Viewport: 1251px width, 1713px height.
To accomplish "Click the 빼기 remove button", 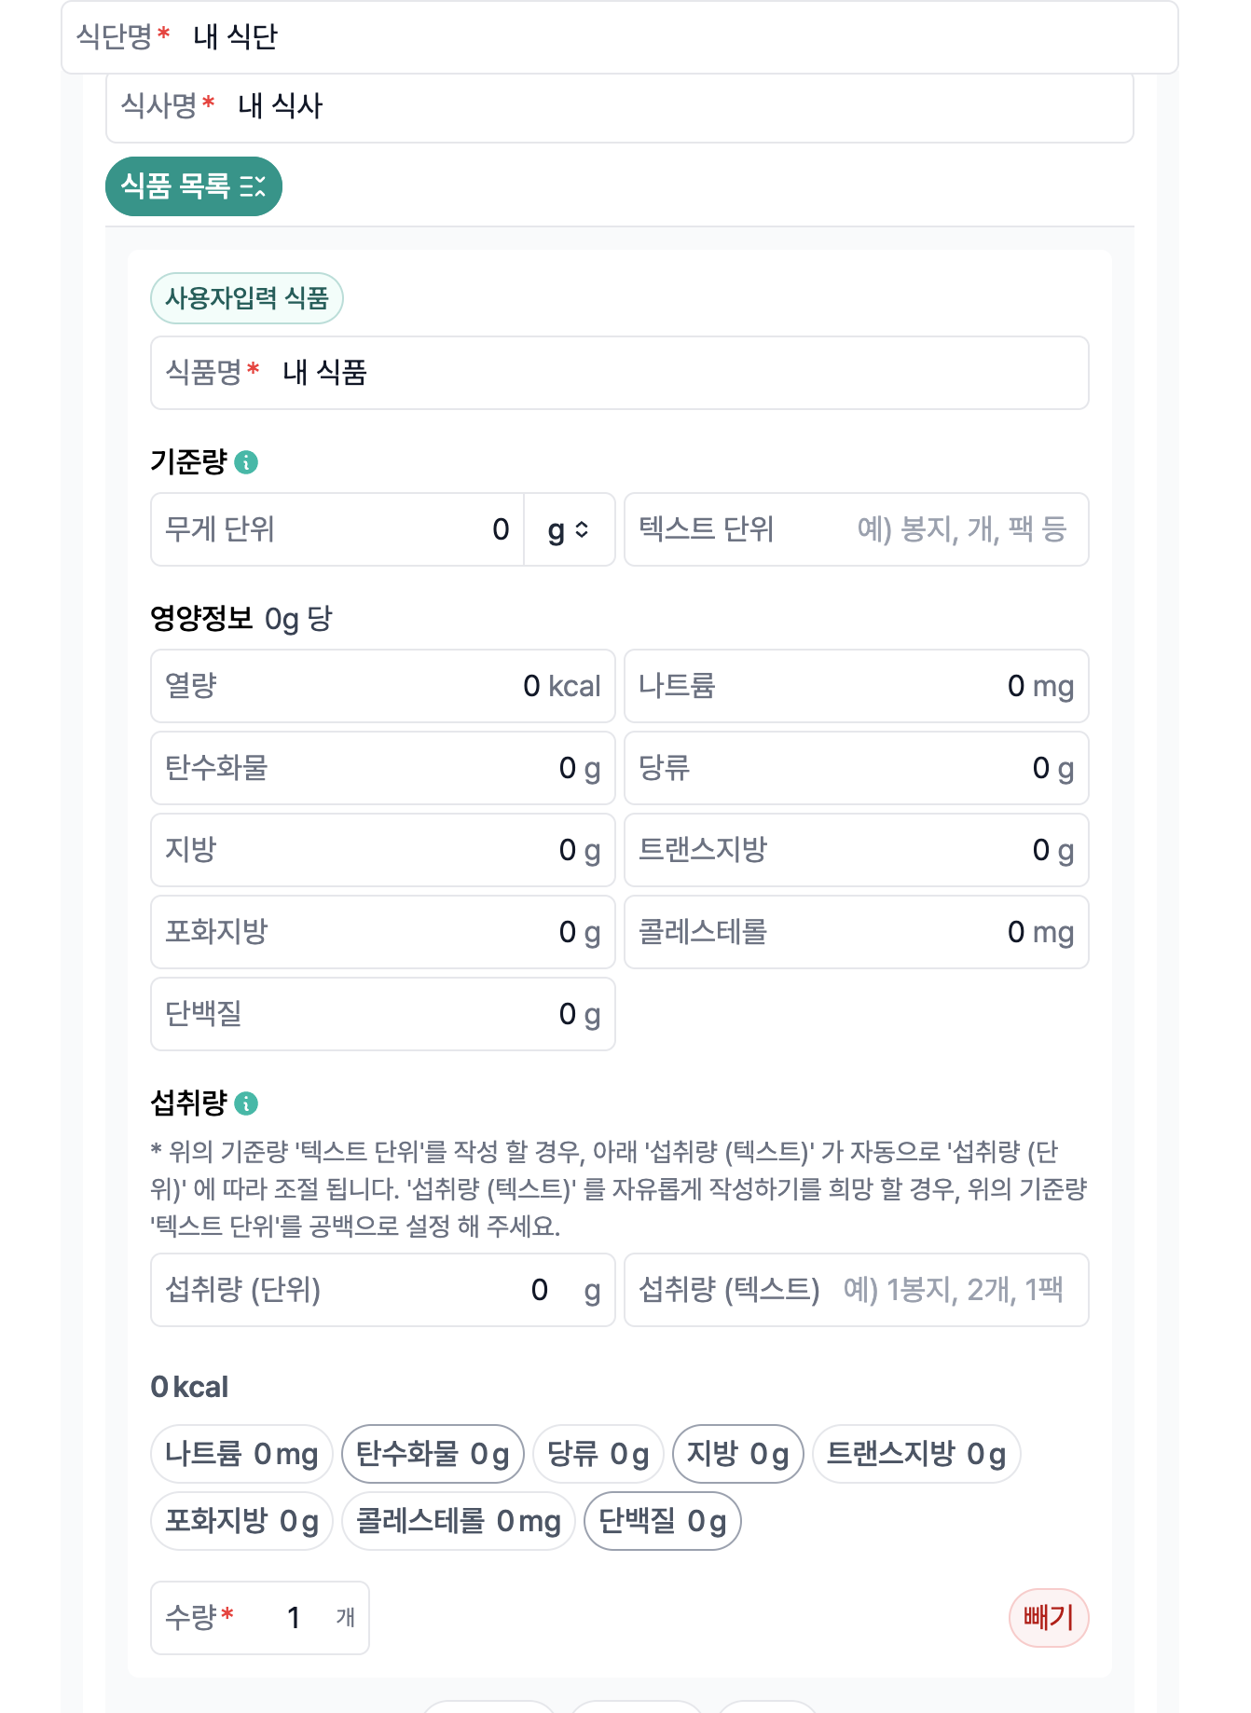I will tap(1048, 1618).
